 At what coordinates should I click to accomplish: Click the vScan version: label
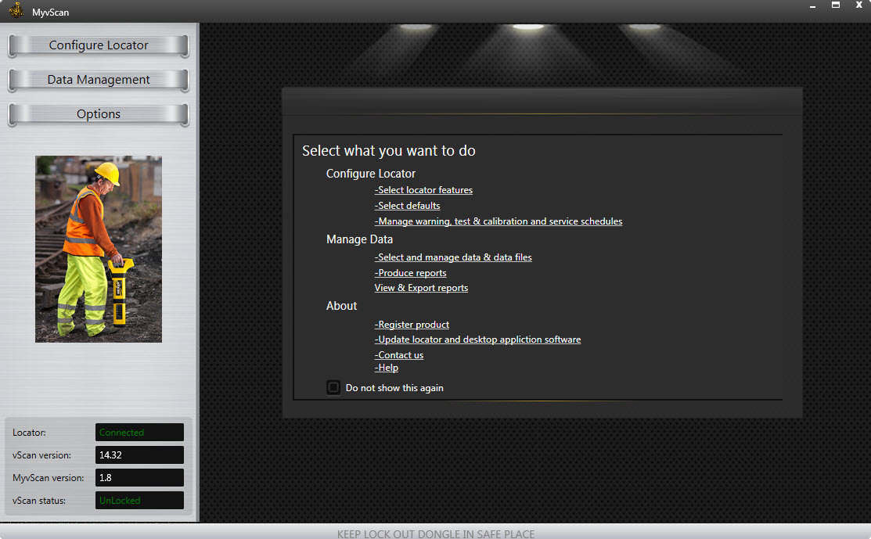[x=41, y=455]
